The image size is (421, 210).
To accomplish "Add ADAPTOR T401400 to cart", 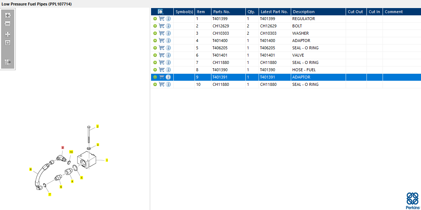I will (162, 41).
